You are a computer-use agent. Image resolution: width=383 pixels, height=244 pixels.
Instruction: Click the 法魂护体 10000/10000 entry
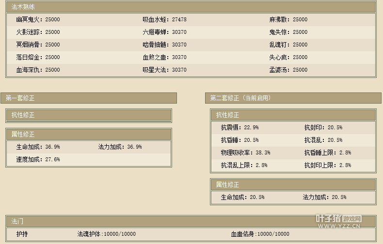tap(107, 234)
